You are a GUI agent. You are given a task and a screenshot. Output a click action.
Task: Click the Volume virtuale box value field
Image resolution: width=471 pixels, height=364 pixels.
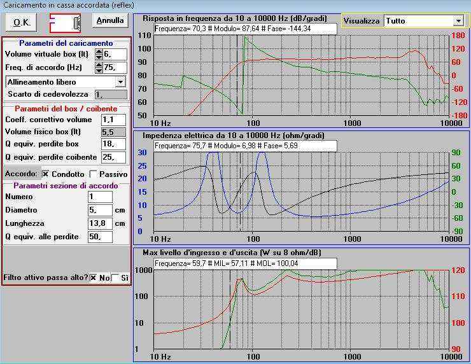[x=115, y=54]
